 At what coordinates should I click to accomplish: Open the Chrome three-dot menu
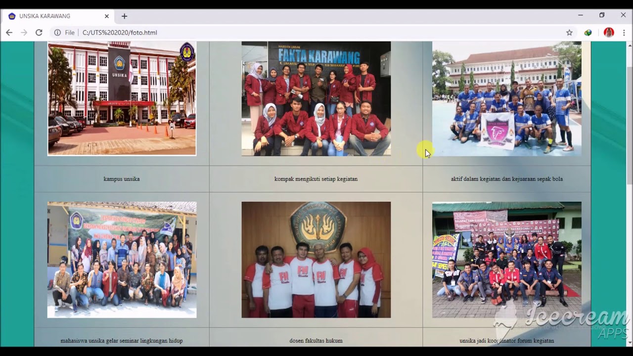click(624, 33)
